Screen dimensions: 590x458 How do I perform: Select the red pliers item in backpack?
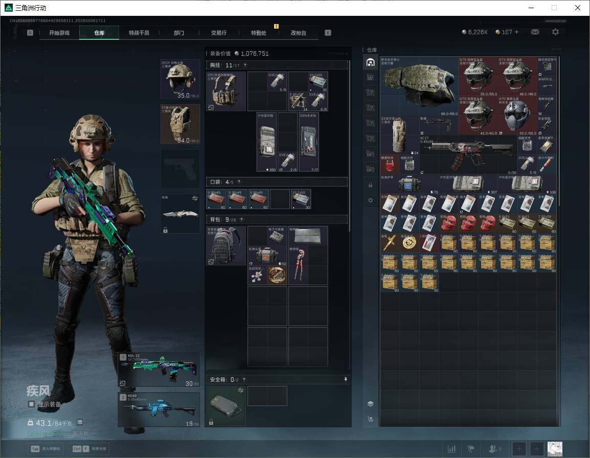pyautogui.click(x=299, y=265)
